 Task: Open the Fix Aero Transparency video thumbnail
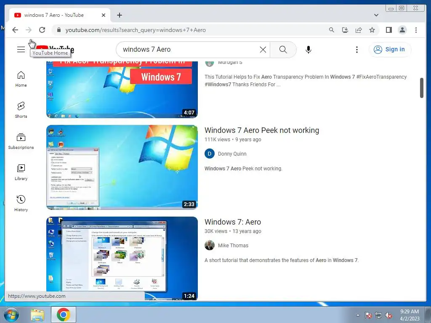point(122,90)
